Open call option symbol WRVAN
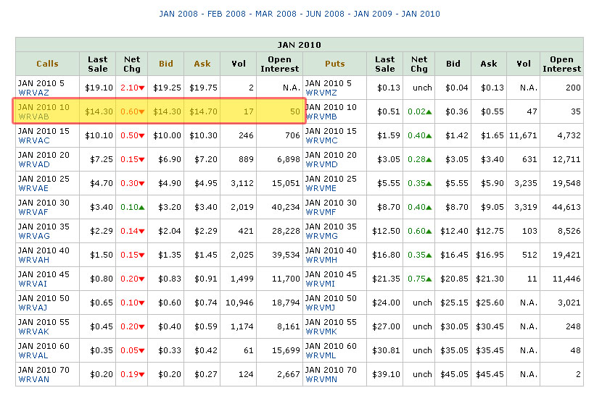 coord(34,379)
